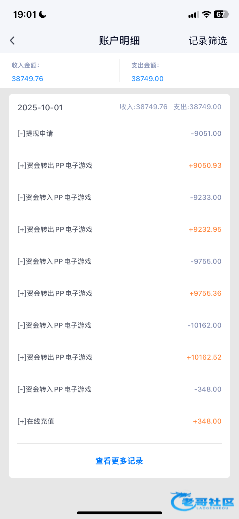Screen dimensions: 239x519
Task: Open the 提现申请 -9051.00 record
Action: point(119,134)
